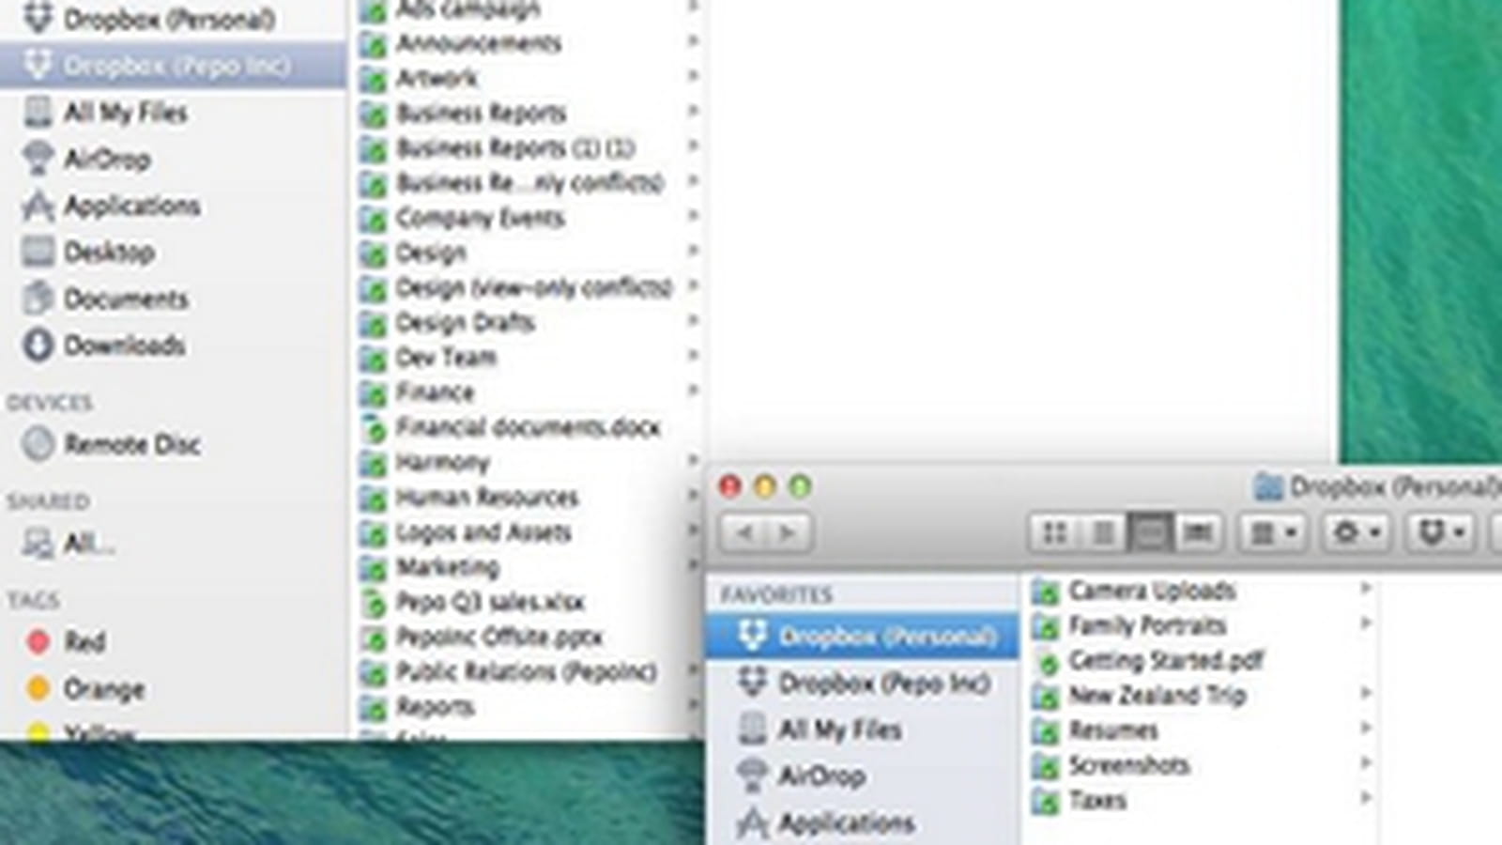This screenshot has width=1502, height=845.
Task: Open Documents in back window sidebar
Action: pos(105,299)
